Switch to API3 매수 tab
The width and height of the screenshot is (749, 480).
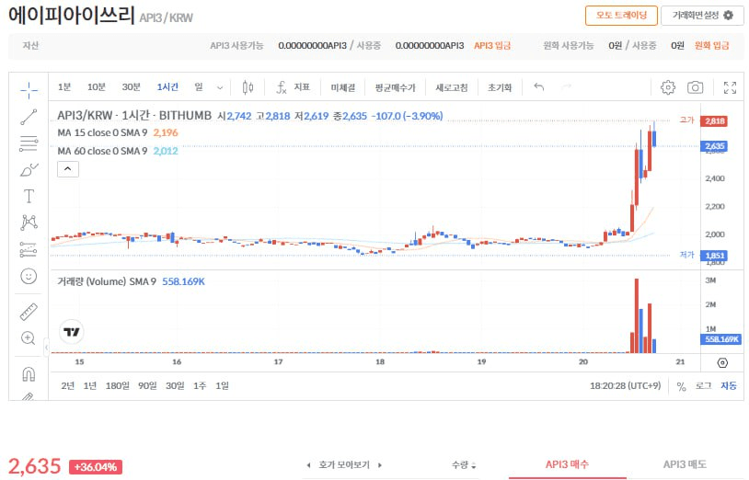coord(567,464)
